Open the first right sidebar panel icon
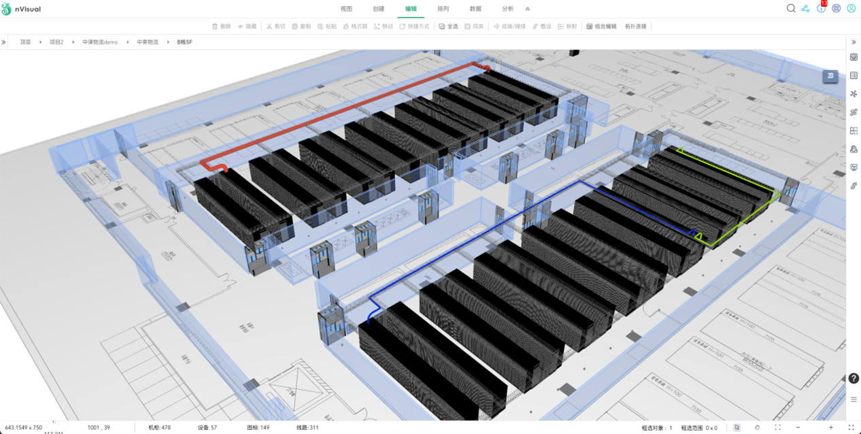Image resolution: width=861 pixels, height=434 pixels. pyautogui.click(x=854, y=58)
